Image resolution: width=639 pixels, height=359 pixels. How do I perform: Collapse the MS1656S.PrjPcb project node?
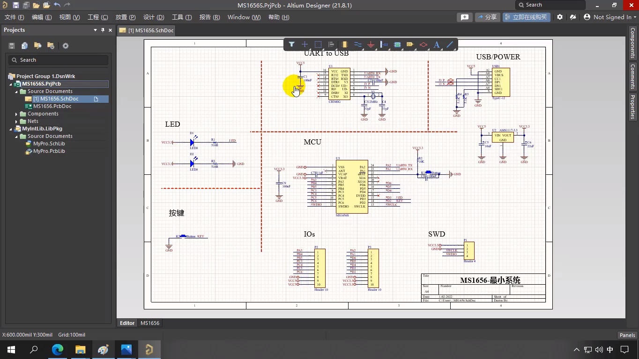pyautogui.click(x=11, y=84)
